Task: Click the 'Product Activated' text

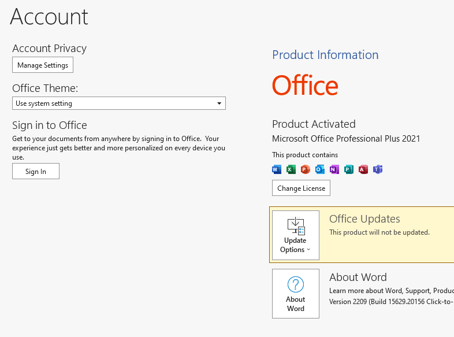Action: click(x=314, y=124)
